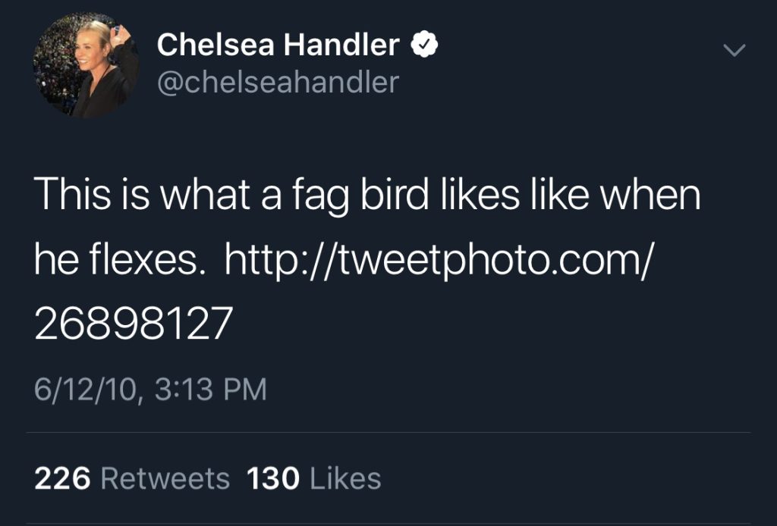
Task: Click the 3:13 PM time text
Action: pos(211,389)
